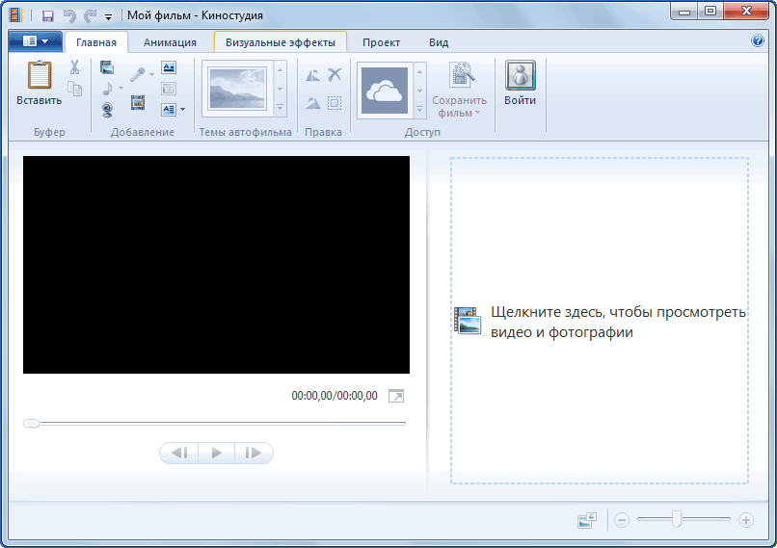The image size is (777, 548).
Task: Click the Next frame button
Action: [x=254, y=453]
